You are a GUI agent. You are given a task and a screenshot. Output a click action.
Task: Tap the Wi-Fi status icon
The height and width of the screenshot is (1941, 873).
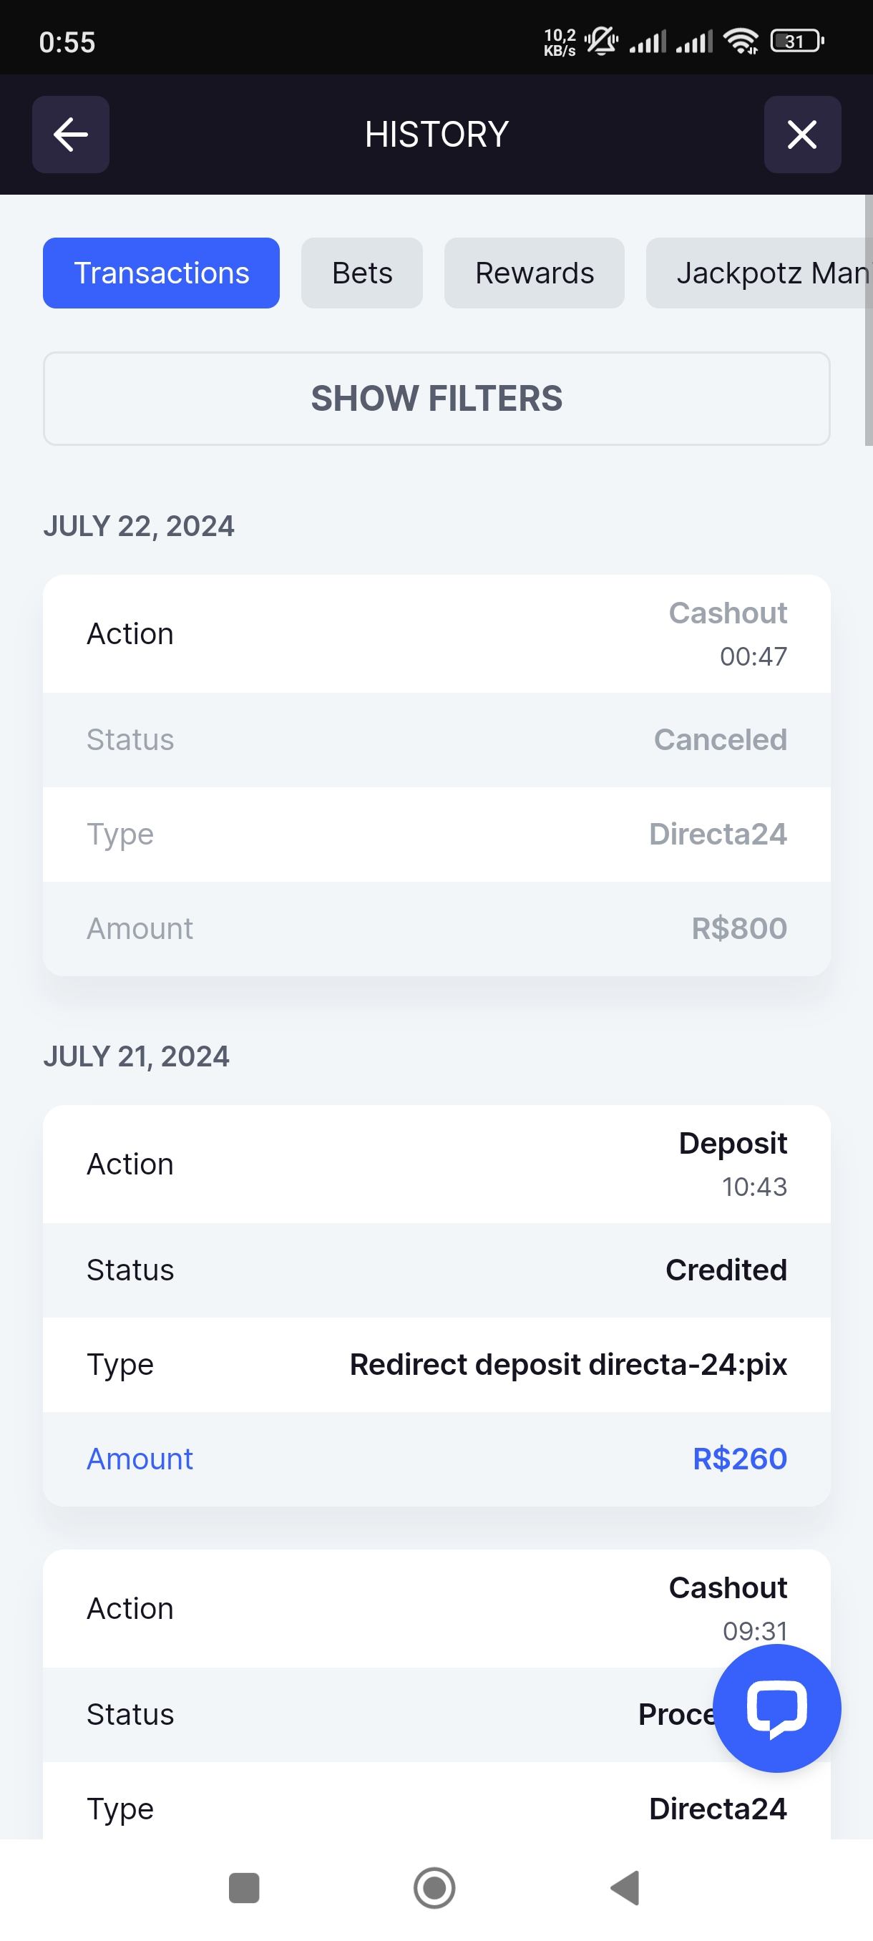[741, 41]
